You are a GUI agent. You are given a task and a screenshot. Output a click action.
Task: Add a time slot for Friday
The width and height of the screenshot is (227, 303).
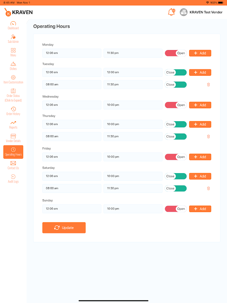click(200, 157)
